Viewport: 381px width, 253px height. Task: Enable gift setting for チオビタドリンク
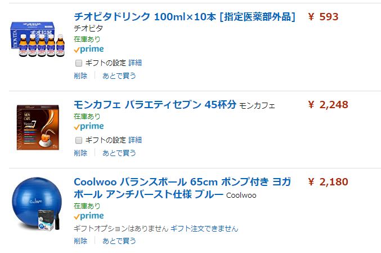pos(79,63)
